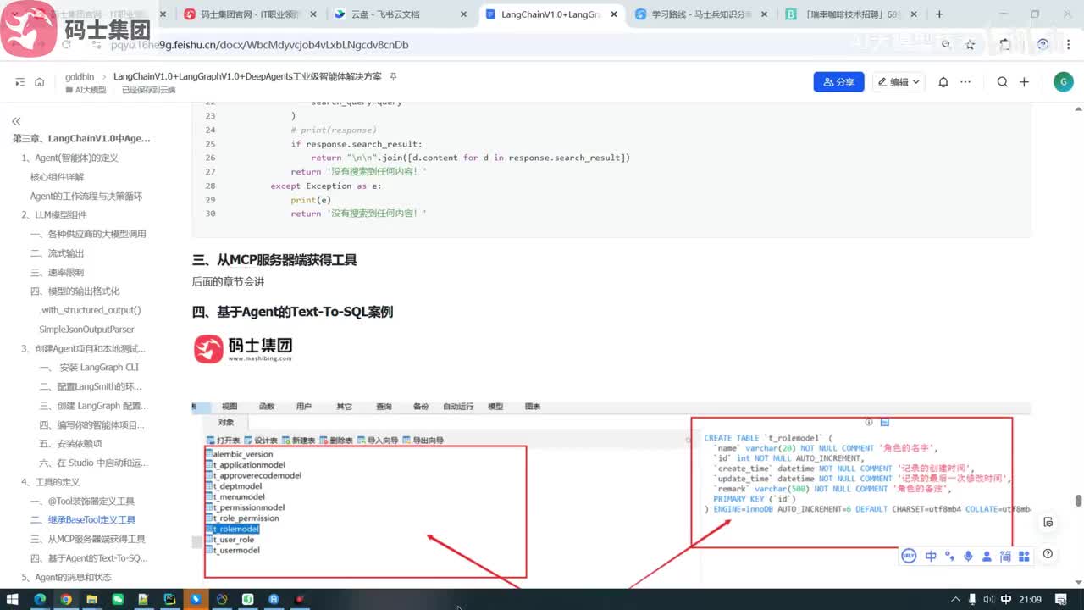Click the page vertical scrollbar thumb

click(x=1078, y=501)
